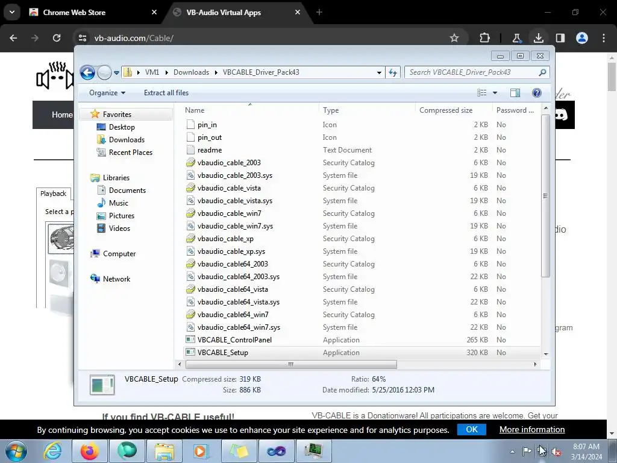Select vbaudio_cable64_vista security catalog
Screen dimensions: 617x463
pos(232,289)
